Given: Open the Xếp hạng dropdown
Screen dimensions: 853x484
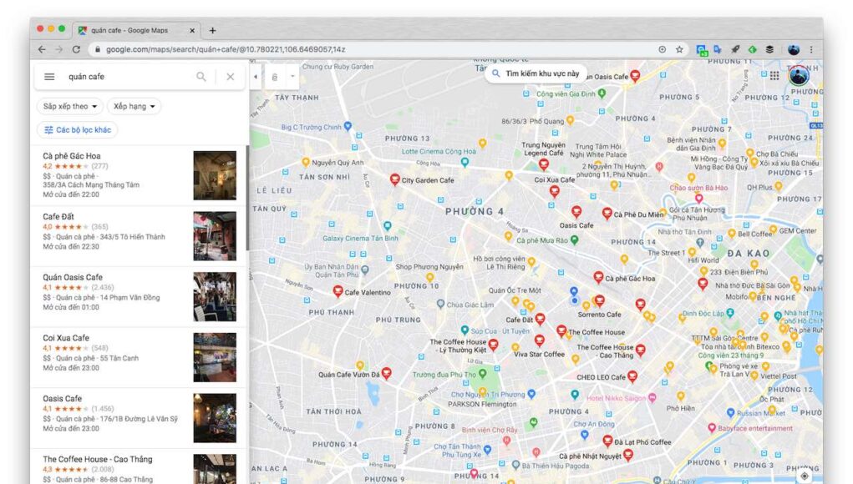Looking at the screenshot, I should coord(134,107).
